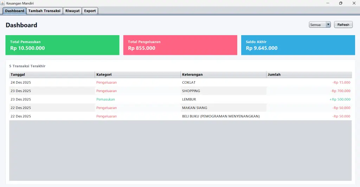Screen dimensions: 360x187
Task: Open the Riwayat tab
Action: tap(72, 11)
